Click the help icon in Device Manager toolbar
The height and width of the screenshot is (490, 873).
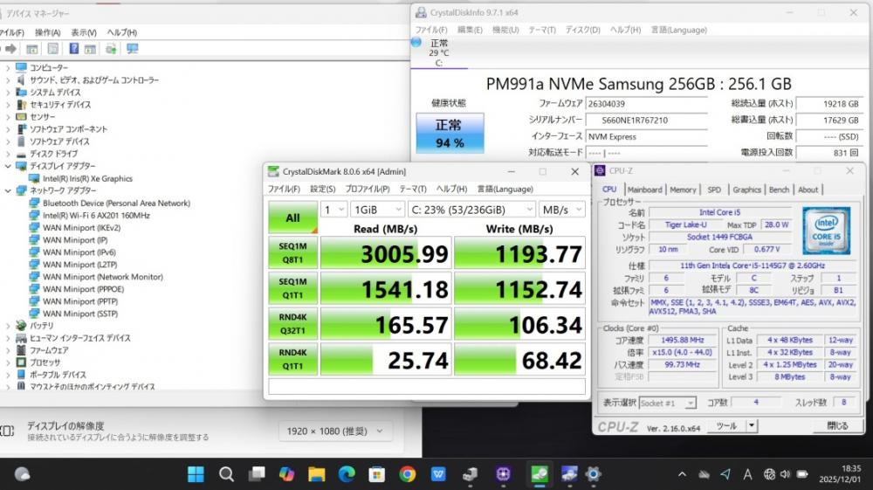(73, 49)
